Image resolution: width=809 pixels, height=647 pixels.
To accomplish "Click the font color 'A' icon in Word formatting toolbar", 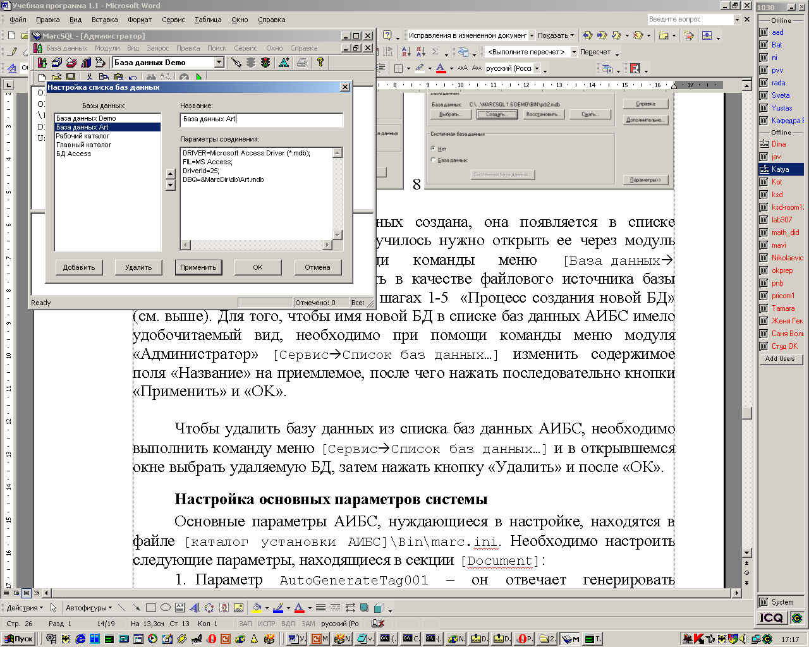I will pos(441,68).
